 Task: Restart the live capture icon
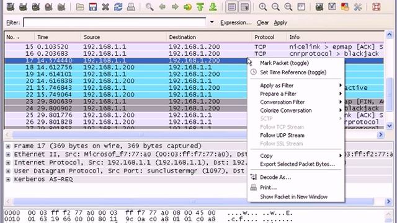coord(61,7)
